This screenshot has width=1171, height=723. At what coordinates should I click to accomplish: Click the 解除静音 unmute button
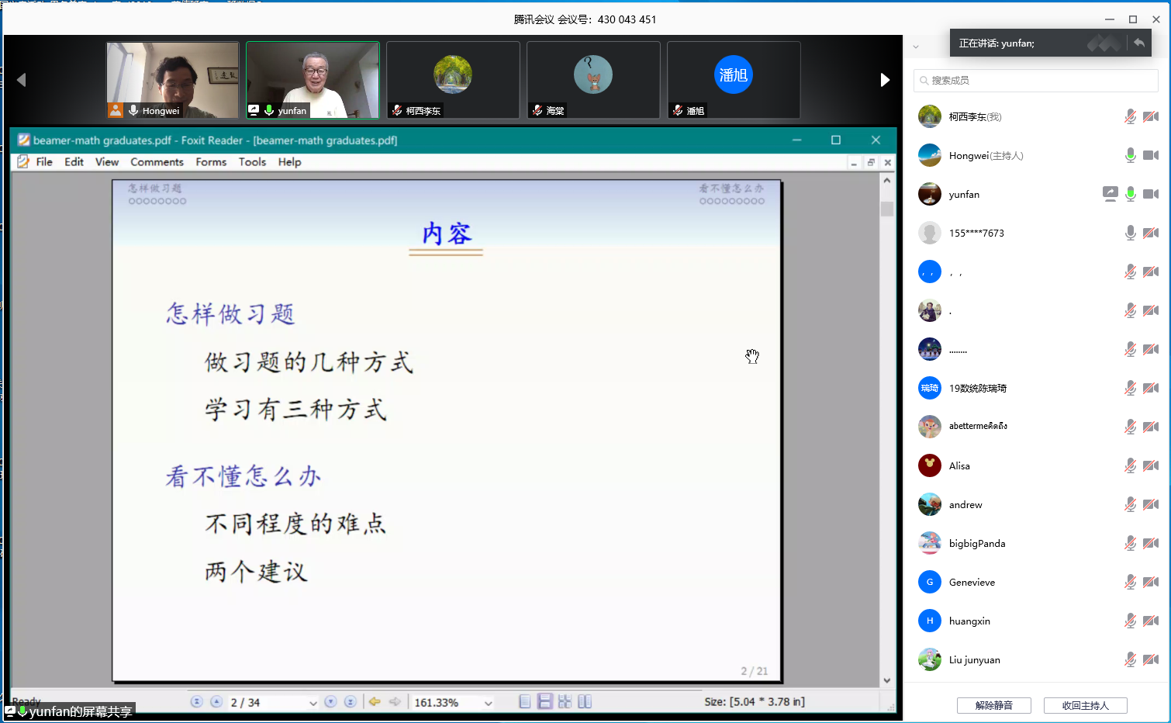click(993, 705)
